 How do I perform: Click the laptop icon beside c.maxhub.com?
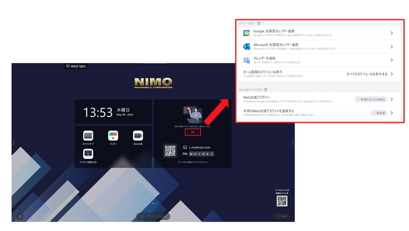pyautogui.click(x=185, y=147)
